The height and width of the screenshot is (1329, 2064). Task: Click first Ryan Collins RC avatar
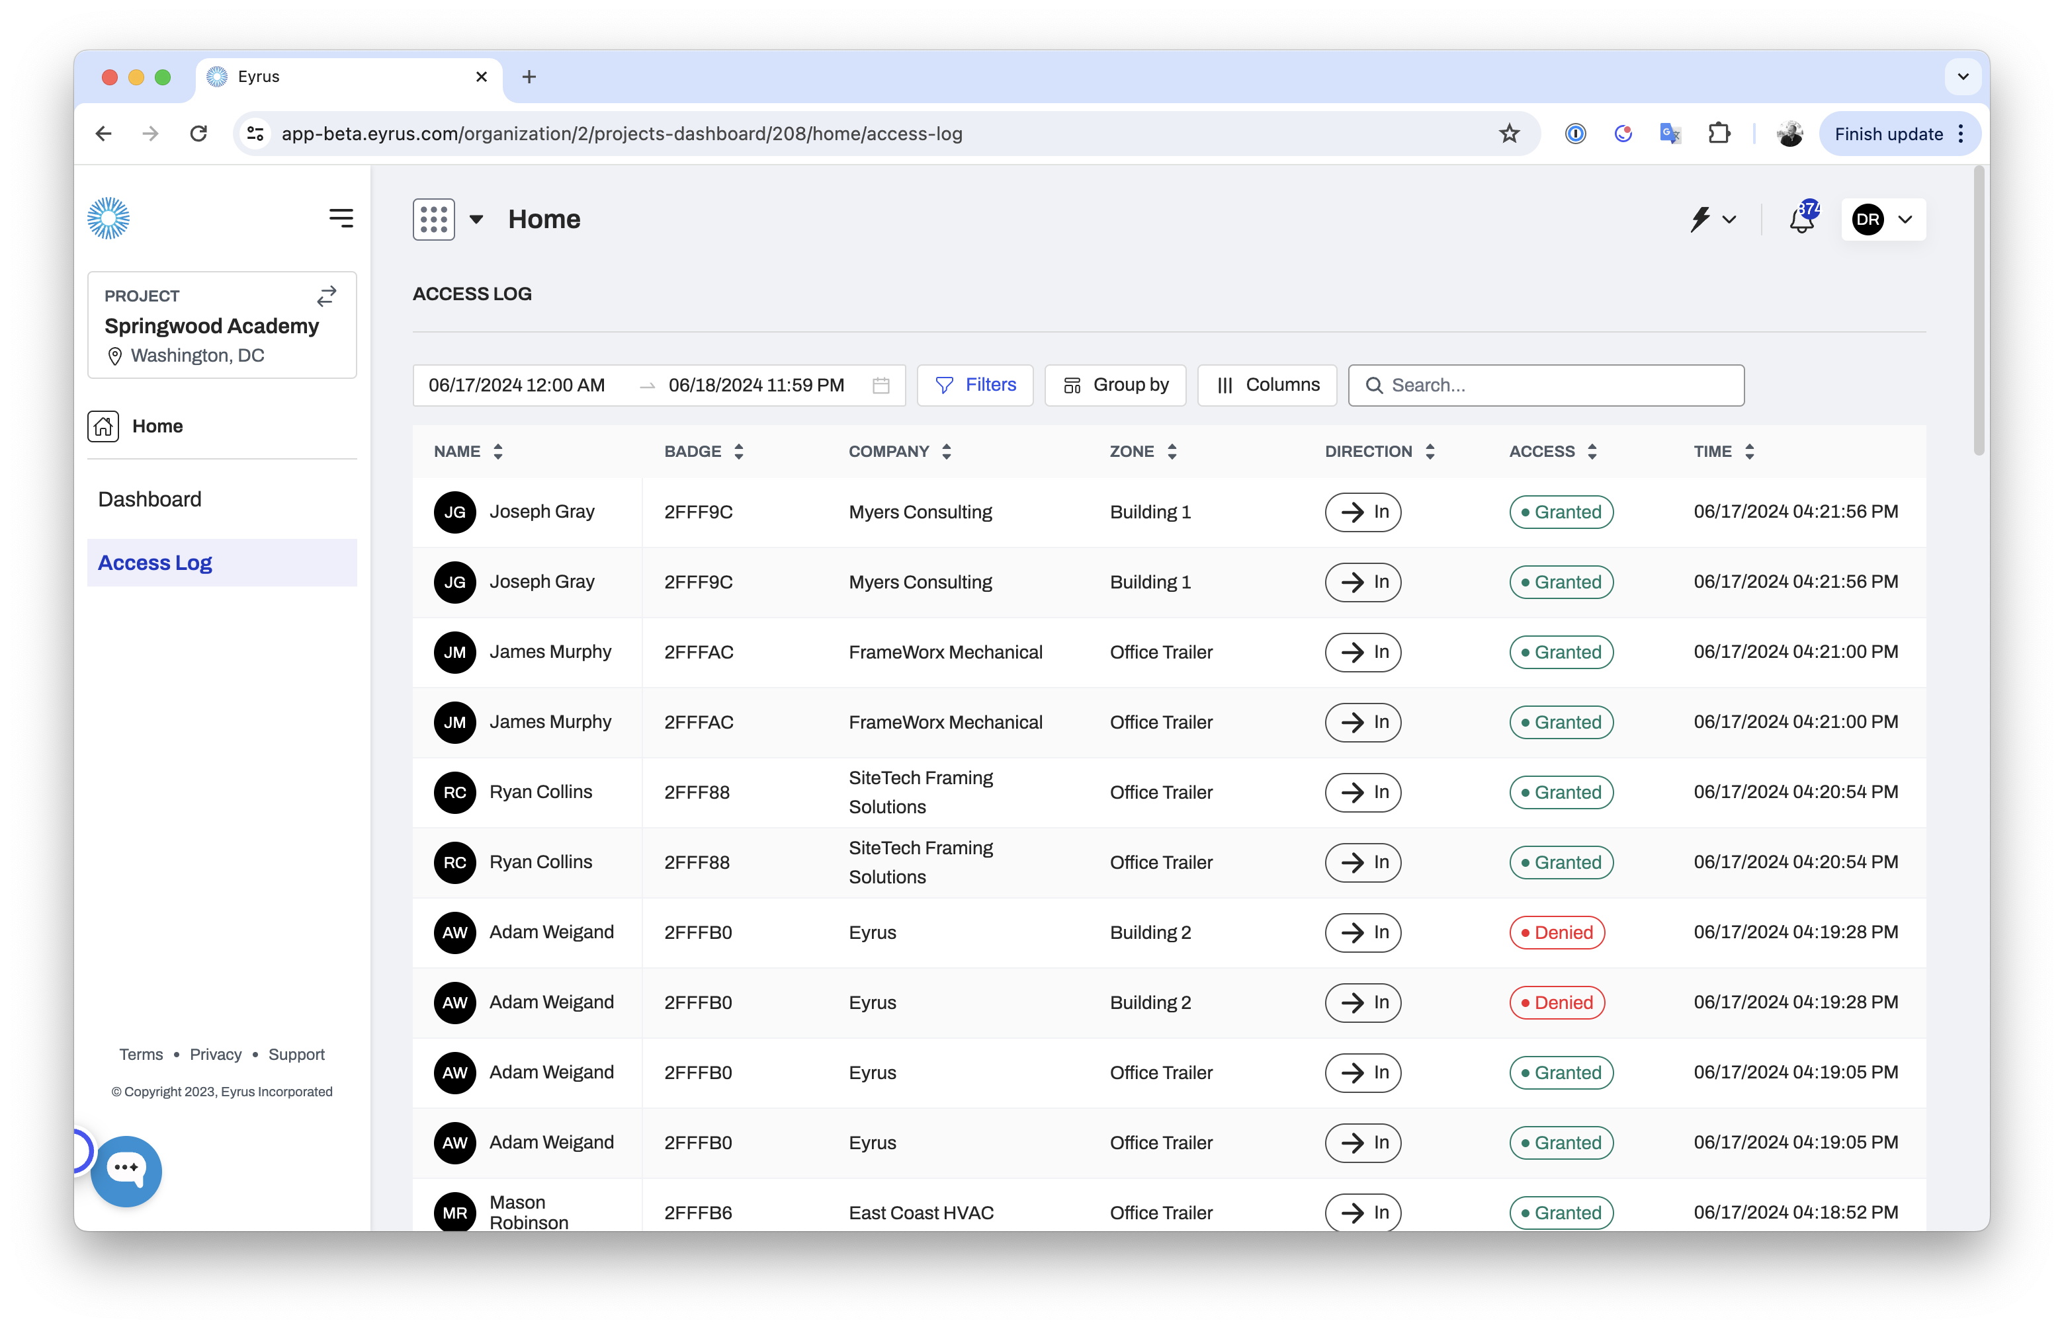click(x=455, y=792)
